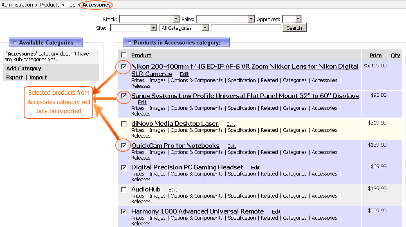Viewport: 406px width, 227px height.
Task: Open the diNovo Media Desktop Laser link
Action: [x=175, y=124]
